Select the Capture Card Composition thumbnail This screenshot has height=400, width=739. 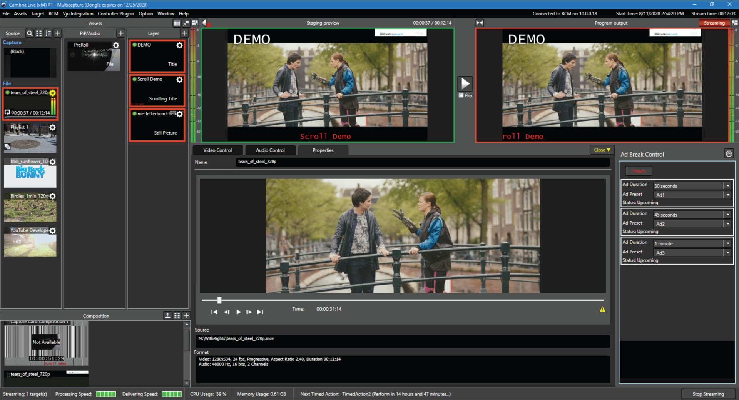[46, 343]
